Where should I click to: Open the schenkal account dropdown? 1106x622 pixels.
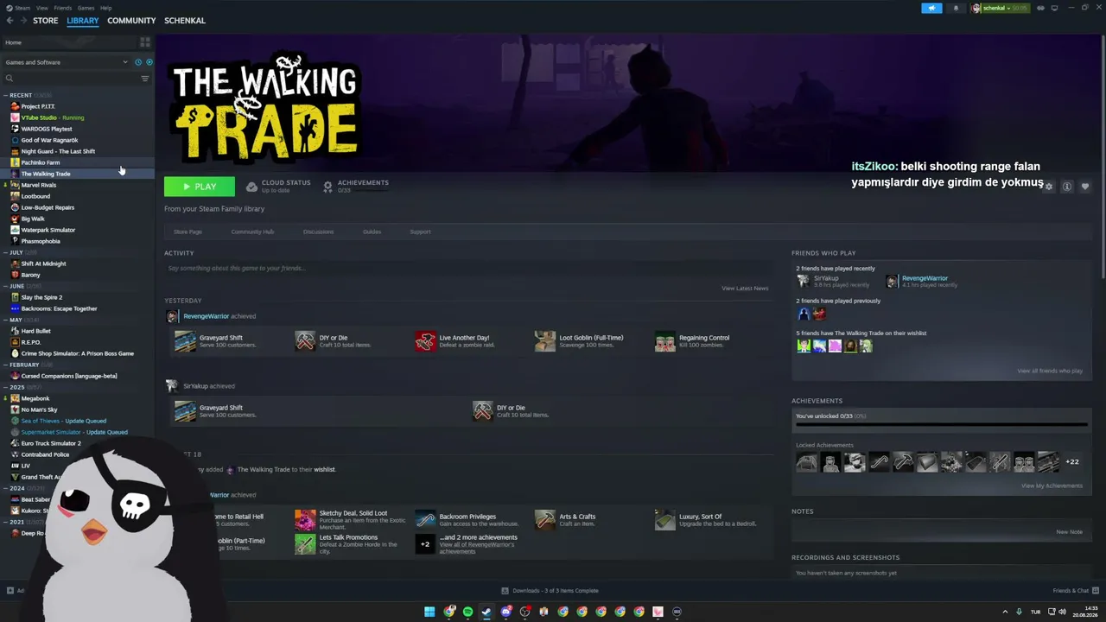click(x=1001, y=8)
